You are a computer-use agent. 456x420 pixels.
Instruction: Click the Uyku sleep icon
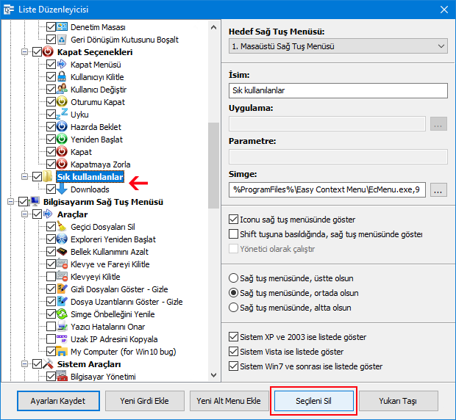point(62,115)
